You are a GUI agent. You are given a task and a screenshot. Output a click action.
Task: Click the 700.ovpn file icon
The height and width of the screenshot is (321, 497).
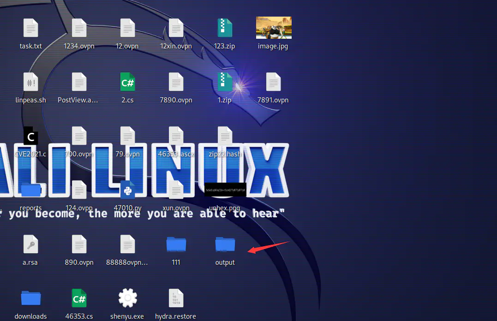click(79, 136)
